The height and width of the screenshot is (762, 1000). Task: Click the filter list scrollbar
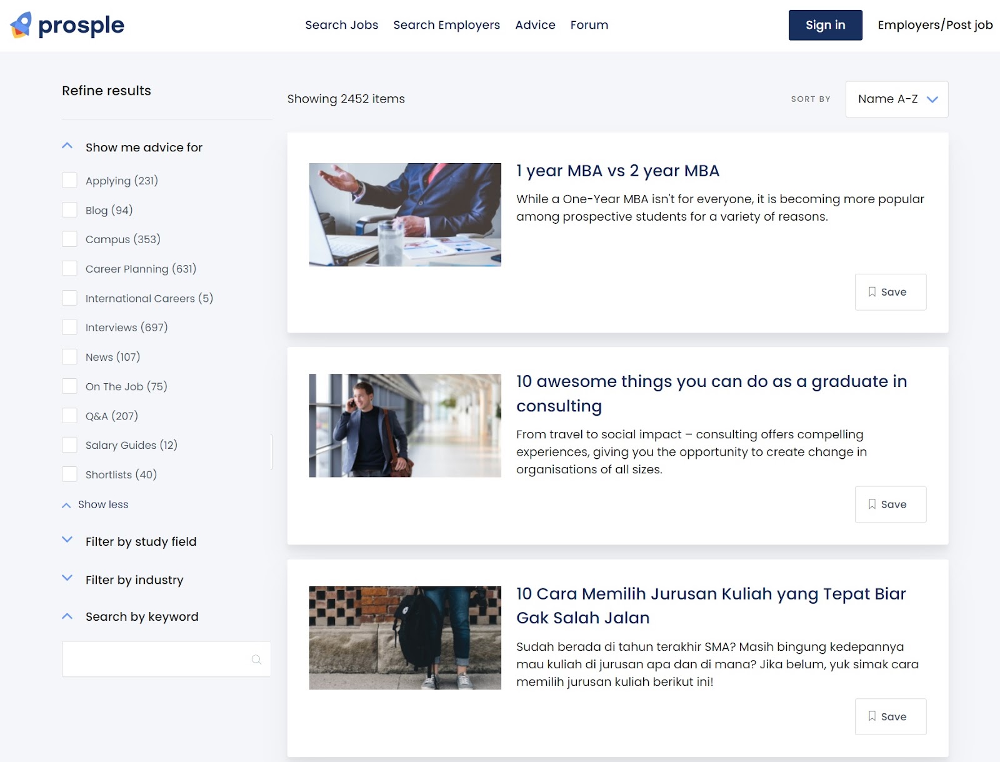tap(271, 451)
